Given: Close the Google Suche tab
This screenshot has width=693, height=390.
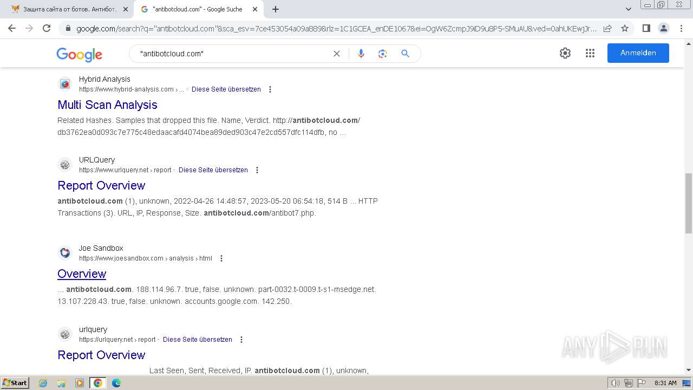Looking at the screenshot, I should coord(254,9).
